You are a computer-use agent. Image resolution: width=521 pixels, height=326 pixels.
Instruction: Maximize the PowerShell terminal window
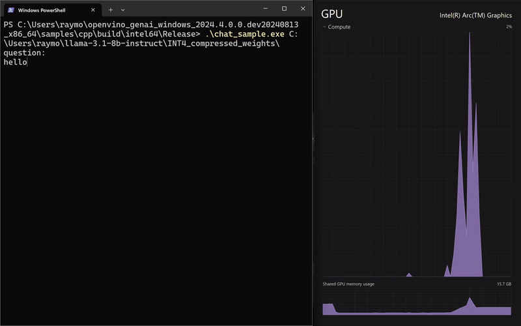(x=284, y=9)
